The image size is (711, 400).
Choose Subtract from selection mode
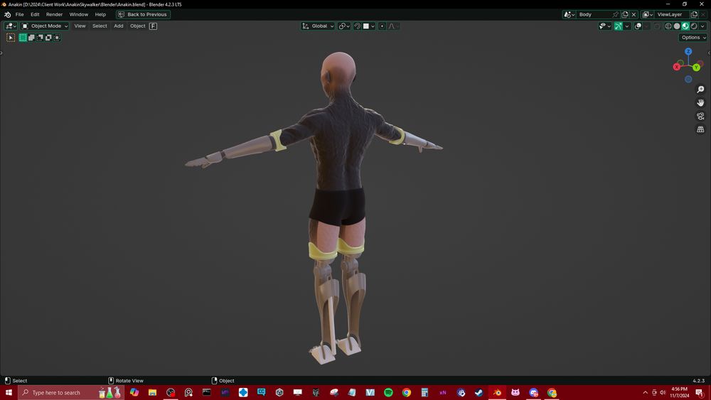(40, 38)
